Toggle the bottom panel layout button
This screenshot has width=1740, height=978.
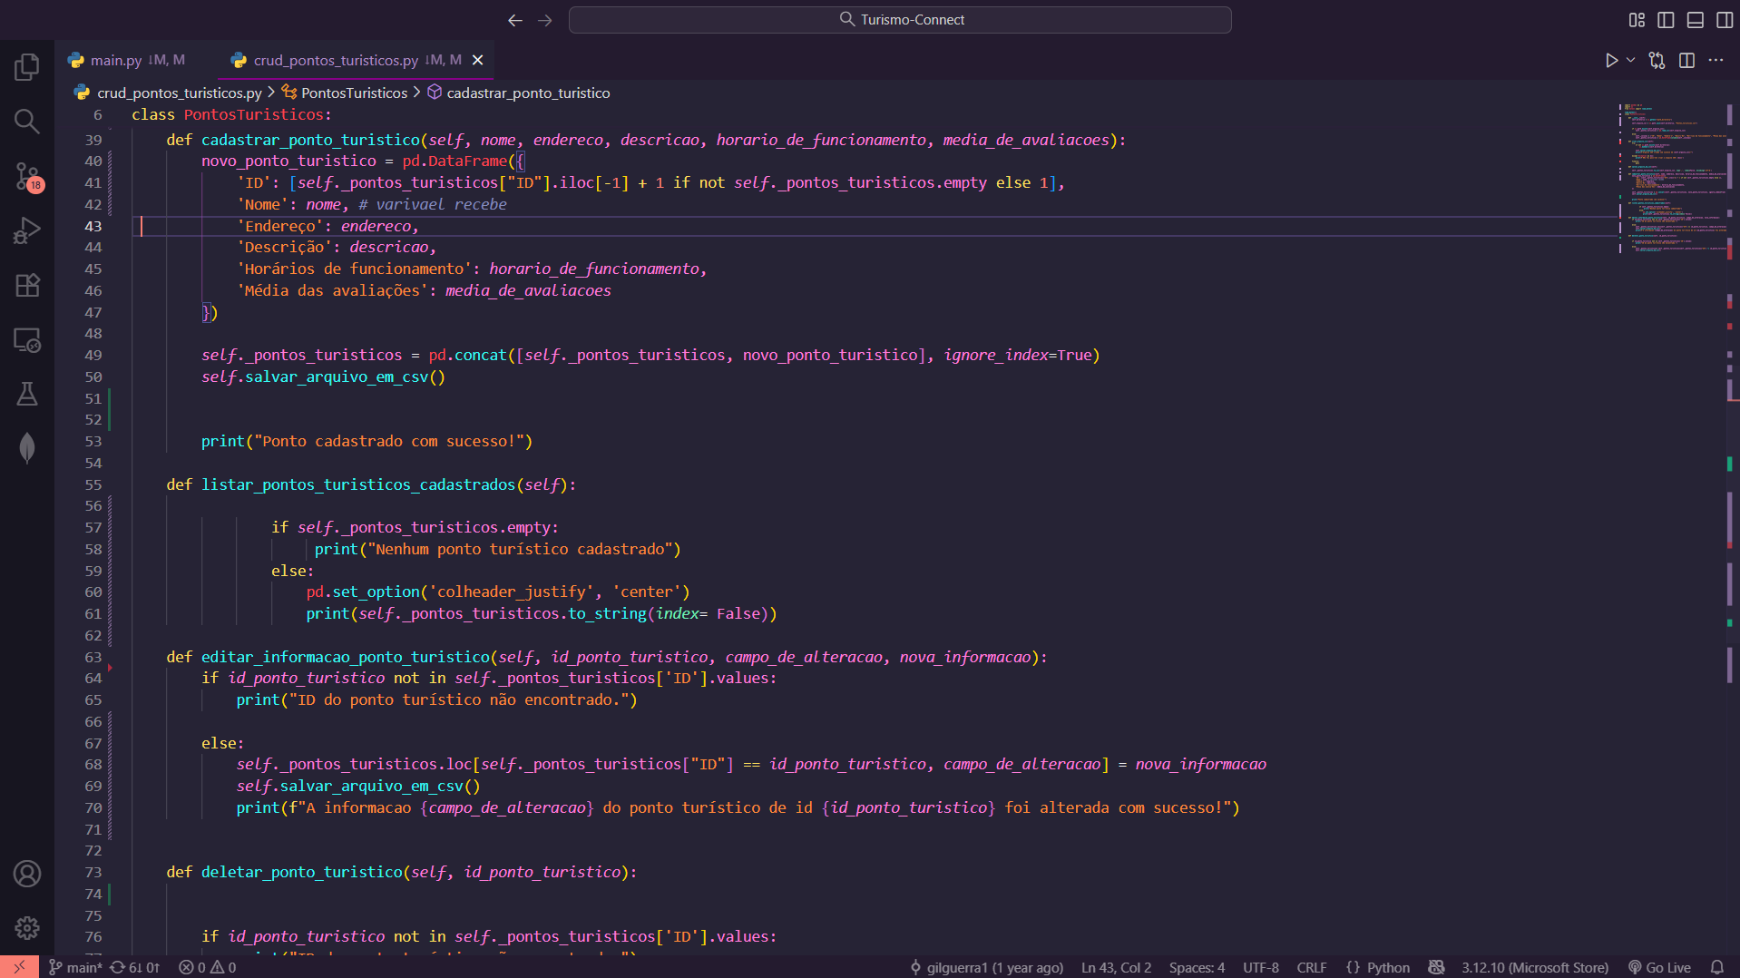1695,20
